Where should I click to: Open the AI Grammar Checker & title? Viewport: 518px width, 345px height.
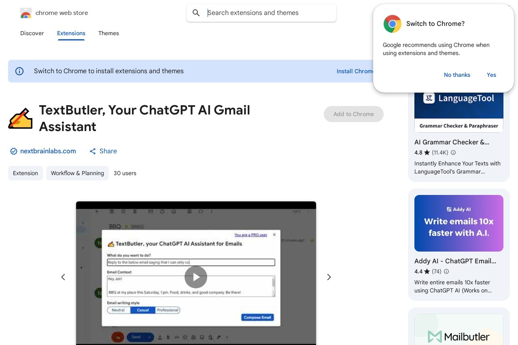[x=452, y=142]
